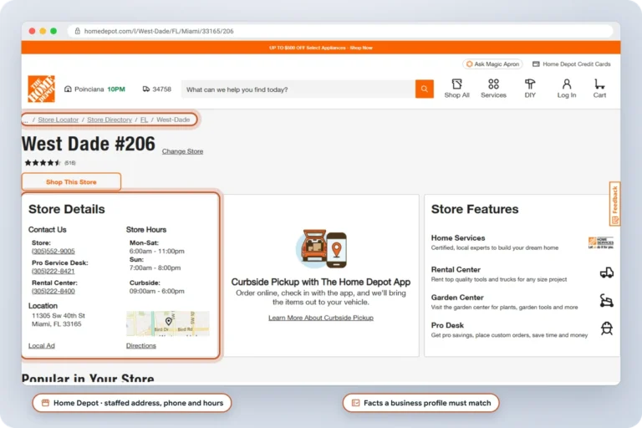The image size is (642, 428).
Task: Click the browser address bar URL
Action: click(x=159, y=31)
